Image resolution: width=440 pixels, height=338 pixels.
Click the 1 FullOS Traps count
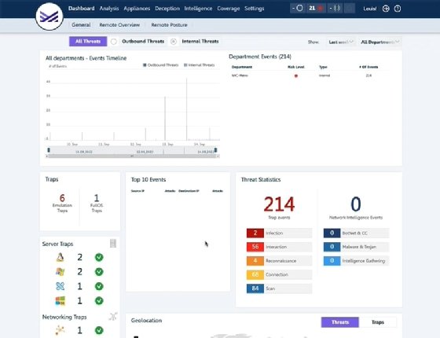97,198
